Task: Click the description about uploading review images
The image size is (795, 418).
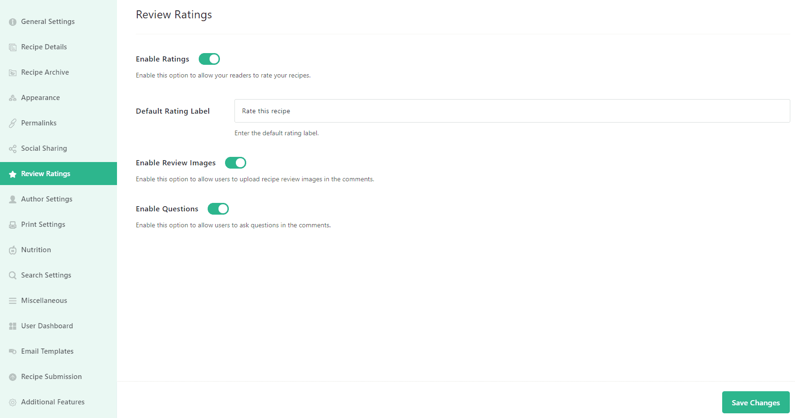Action: (x=255, y=179)
